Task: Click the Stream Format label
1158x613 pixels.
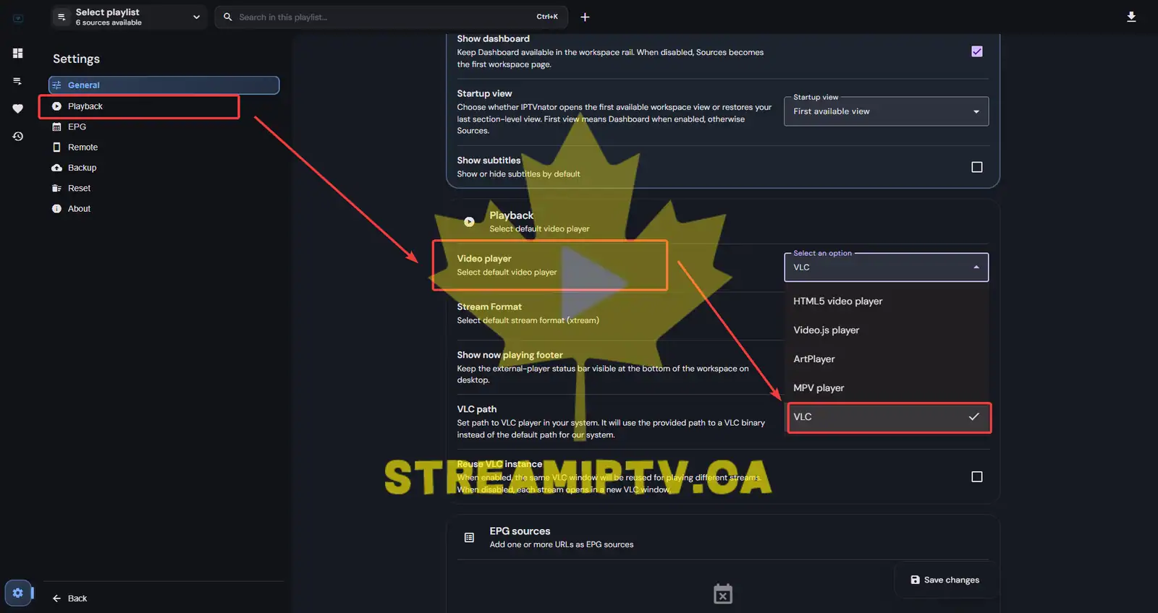Action: coord(489,306)
